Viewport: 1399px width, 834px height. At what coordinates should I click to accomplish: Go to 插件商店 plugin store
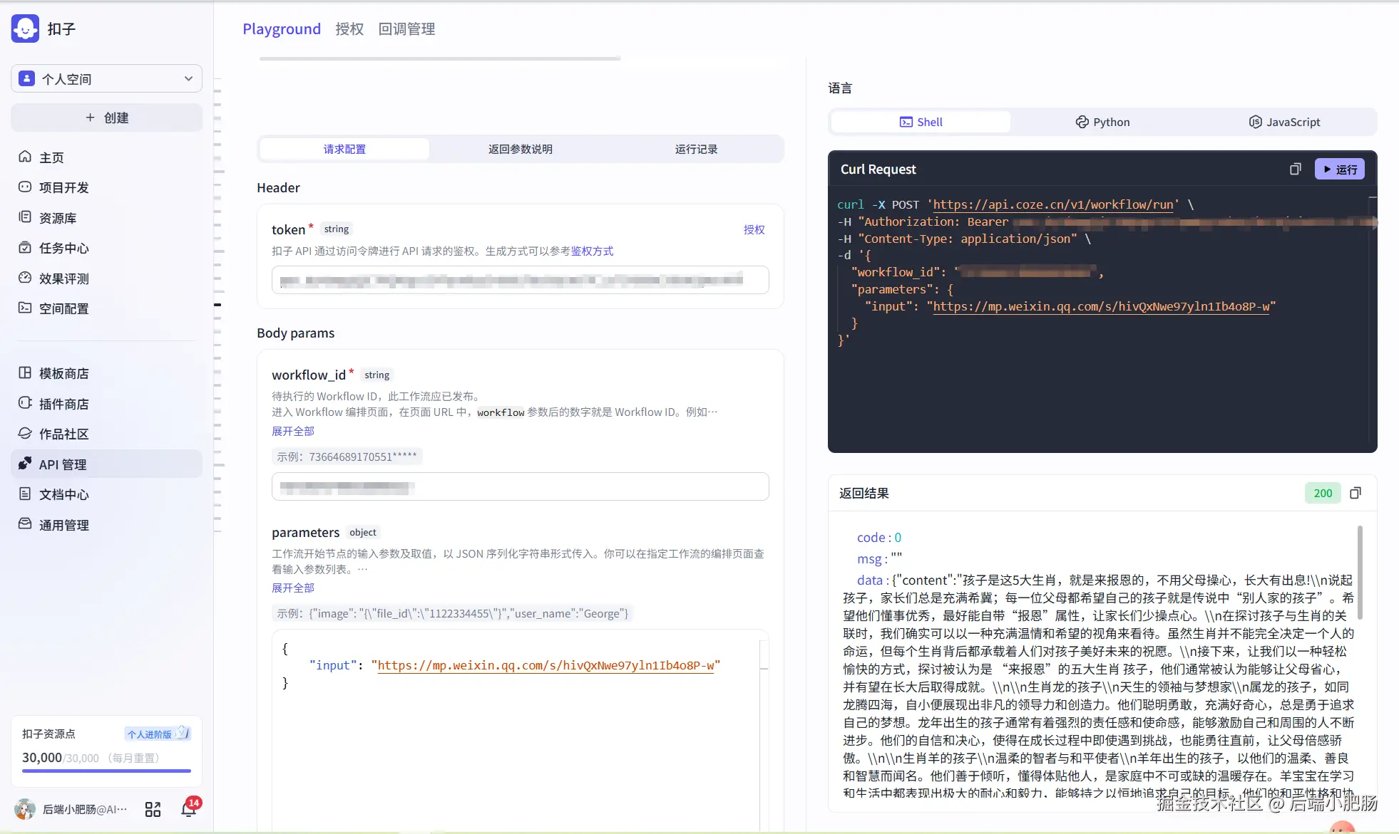tap(63, 404)
